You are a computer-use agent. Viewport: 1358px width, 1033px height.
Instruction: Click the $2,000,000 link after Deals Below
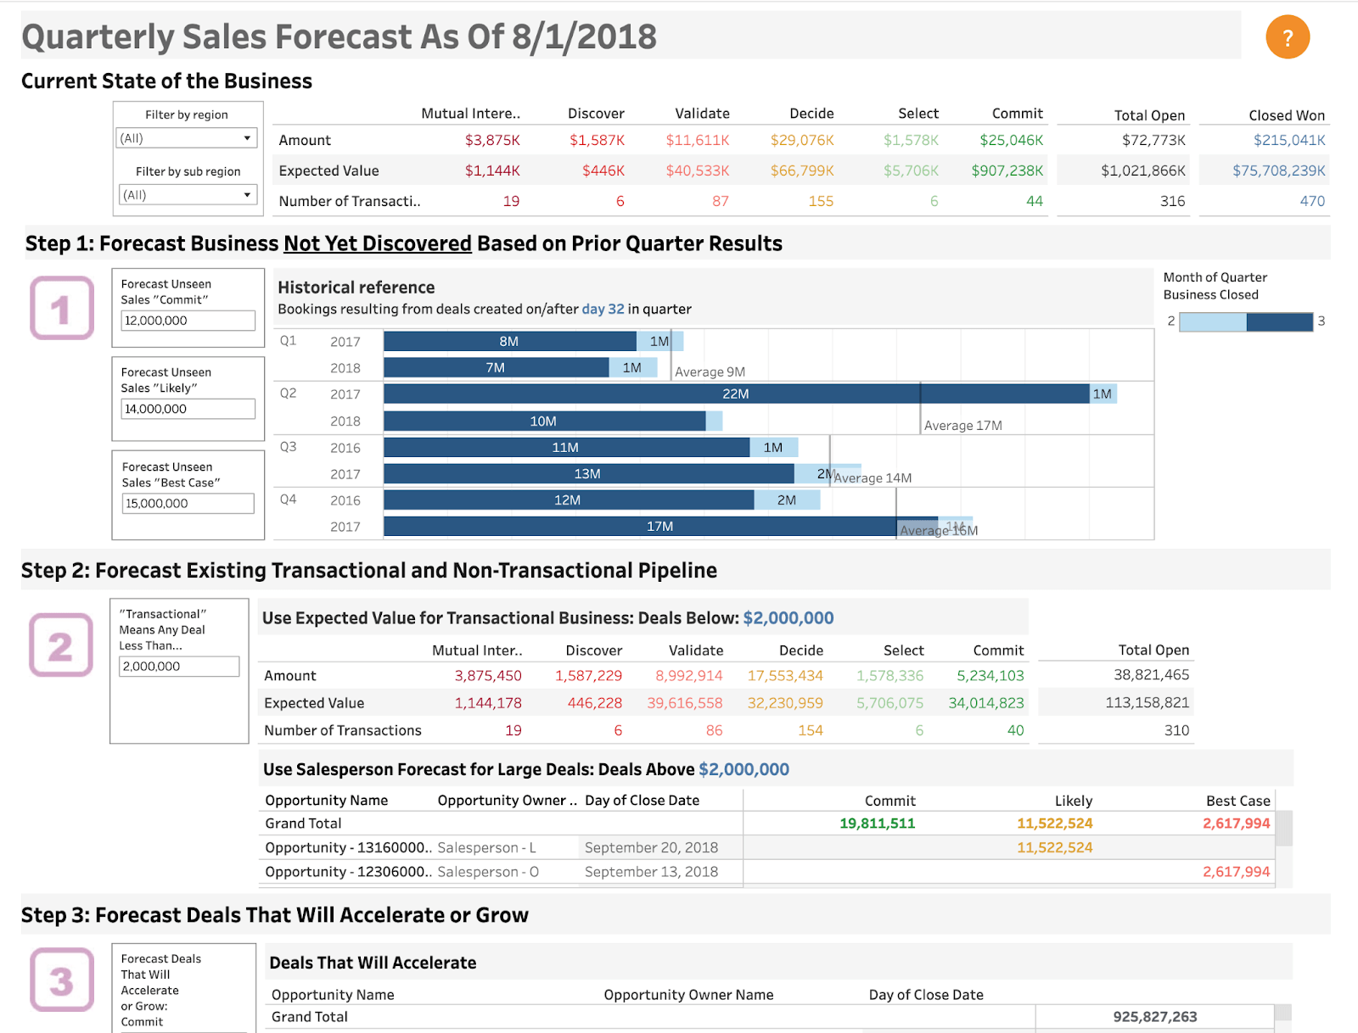pyautogui.click(x=788, y=618)
